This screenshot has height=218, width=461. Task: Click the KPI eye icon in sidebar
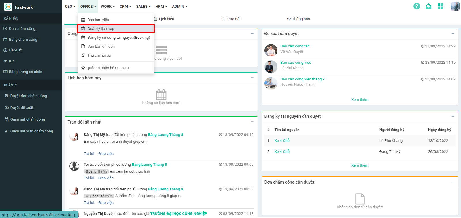click(5, 61)
